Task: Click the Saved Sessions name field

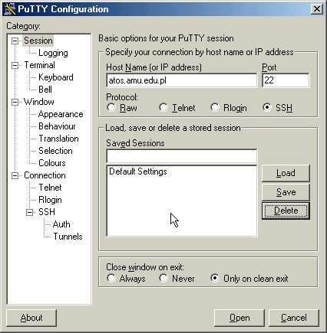Action: click(182, 156)
